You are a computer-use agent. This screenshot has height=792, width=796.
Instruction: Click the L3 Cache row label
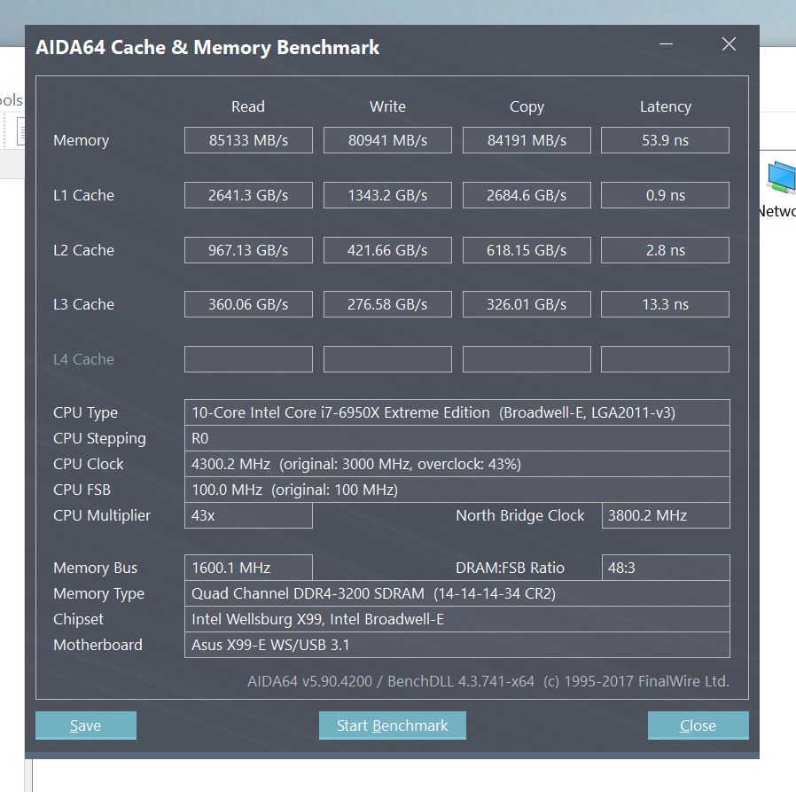point(83,304)
